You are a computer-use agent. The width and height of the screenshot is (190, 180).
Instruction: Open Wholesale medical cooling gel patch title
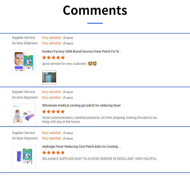click(81, 106)
